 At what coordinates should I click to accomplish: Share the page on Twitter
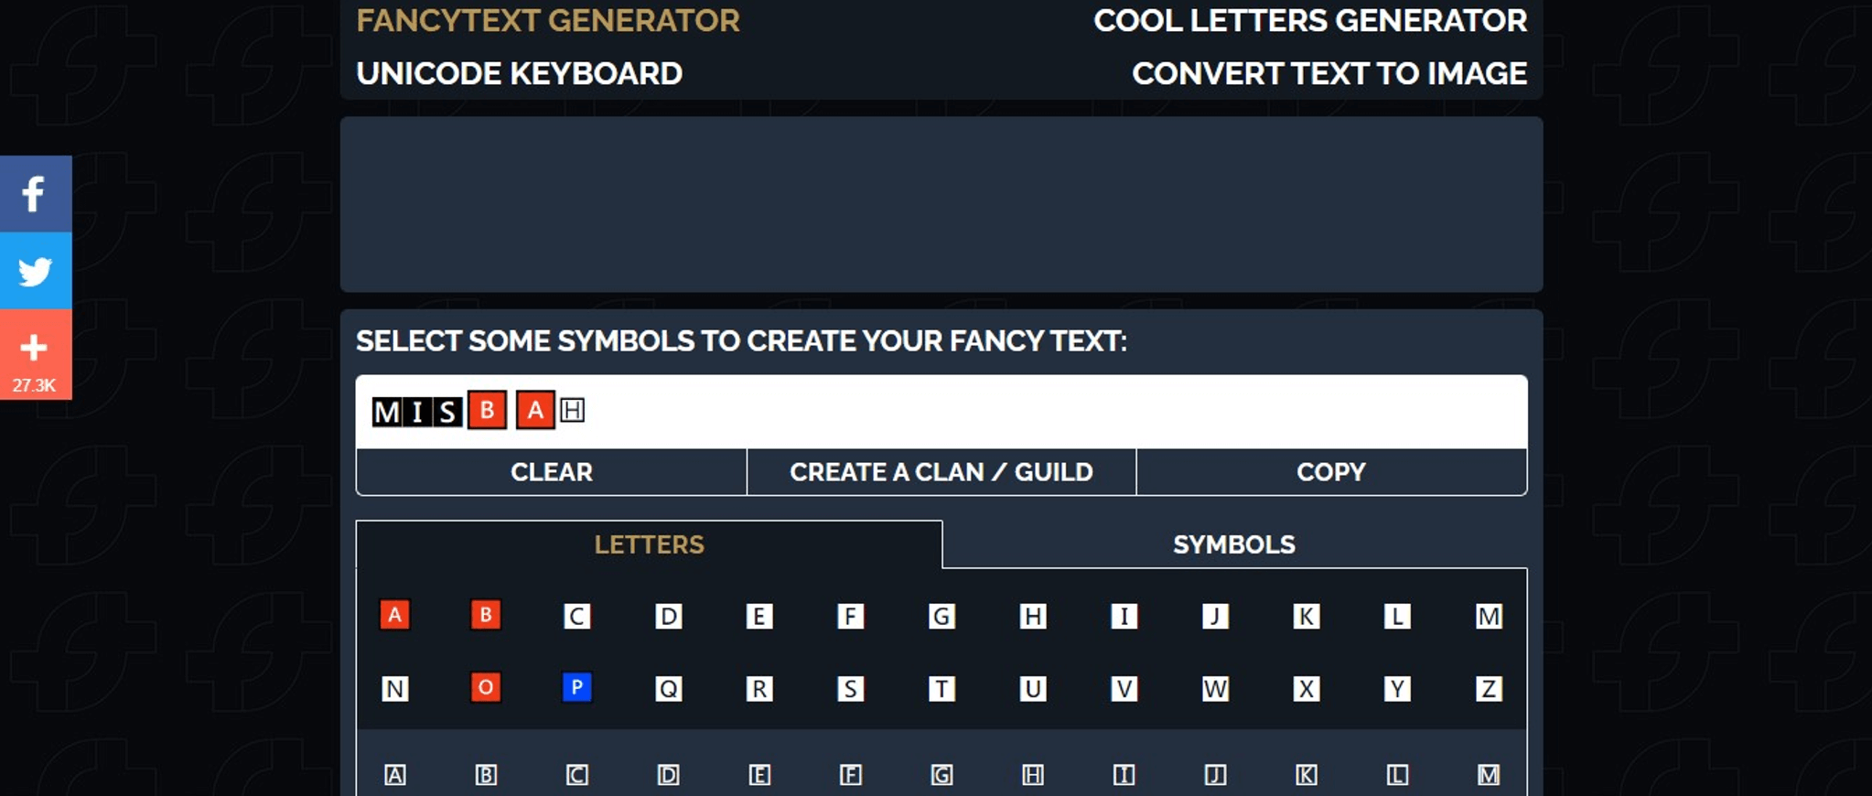(x=35, y=270)
